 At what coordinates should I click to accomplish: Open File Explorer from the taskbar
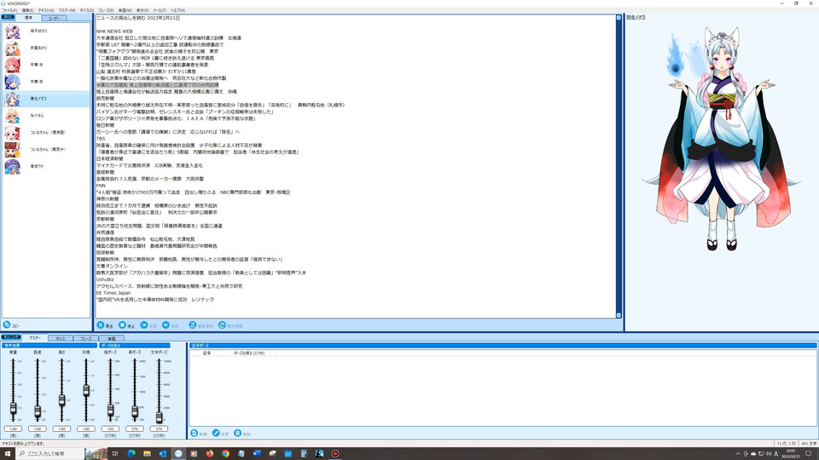pyautogui.click(x=147, y=454)
